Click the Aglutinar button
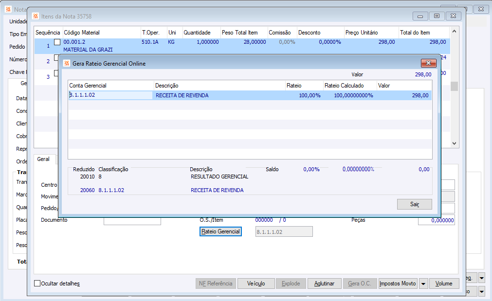 point(324,283)
